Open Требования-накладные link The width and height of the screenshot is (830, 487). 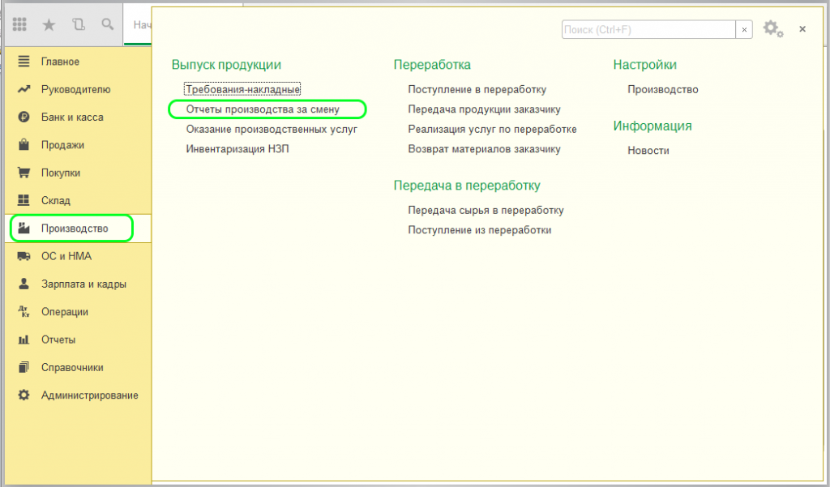[243, 89]
